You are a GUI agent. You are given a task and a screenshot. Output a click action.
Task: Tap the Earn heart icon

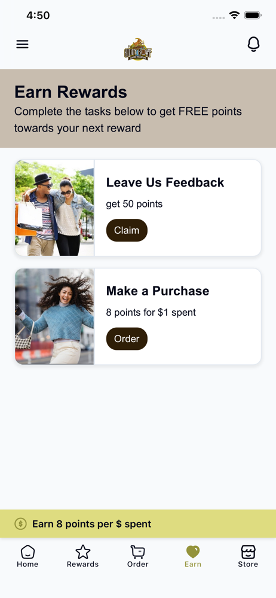pyautogui.click(x=193, y=551)
